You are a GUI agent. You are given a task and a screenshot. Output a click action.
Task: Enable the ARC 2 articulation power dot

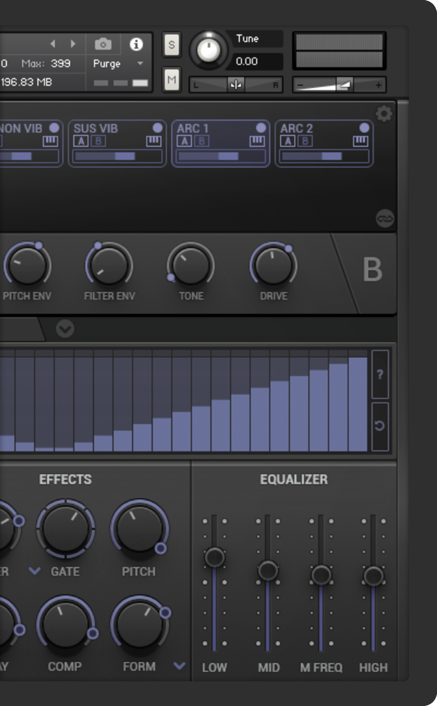364,128
